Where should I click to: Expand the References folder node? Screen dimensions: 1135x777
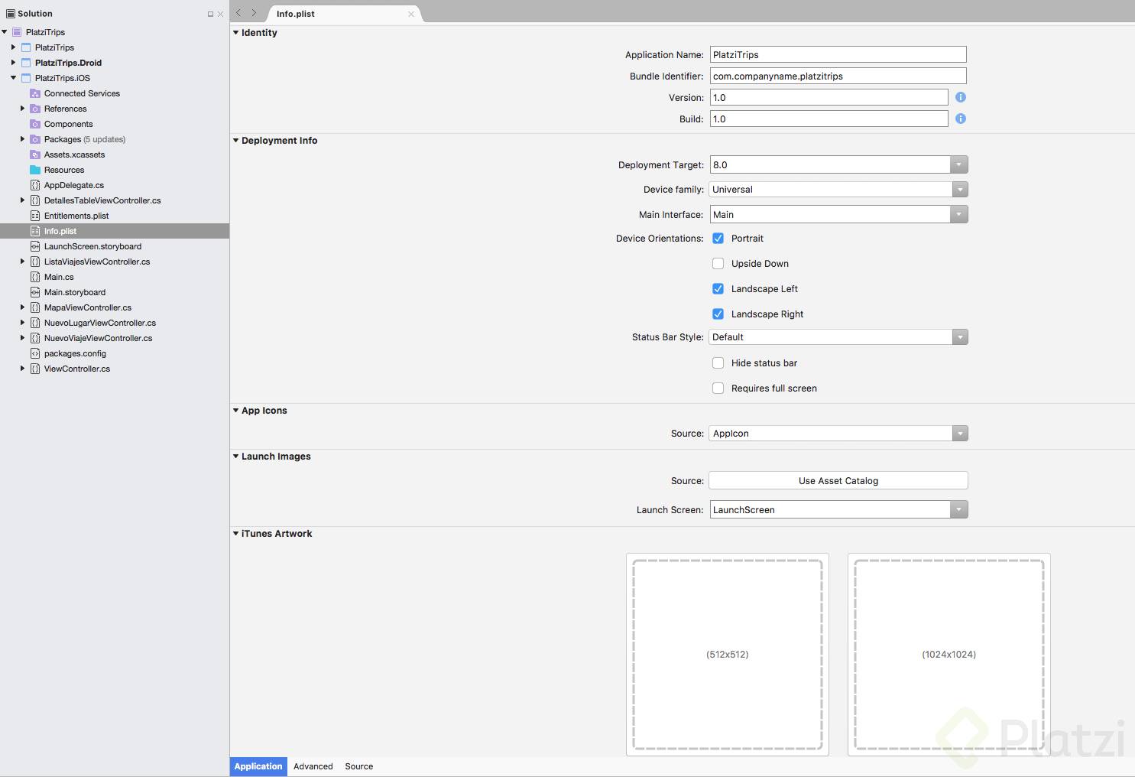(22, 109)
